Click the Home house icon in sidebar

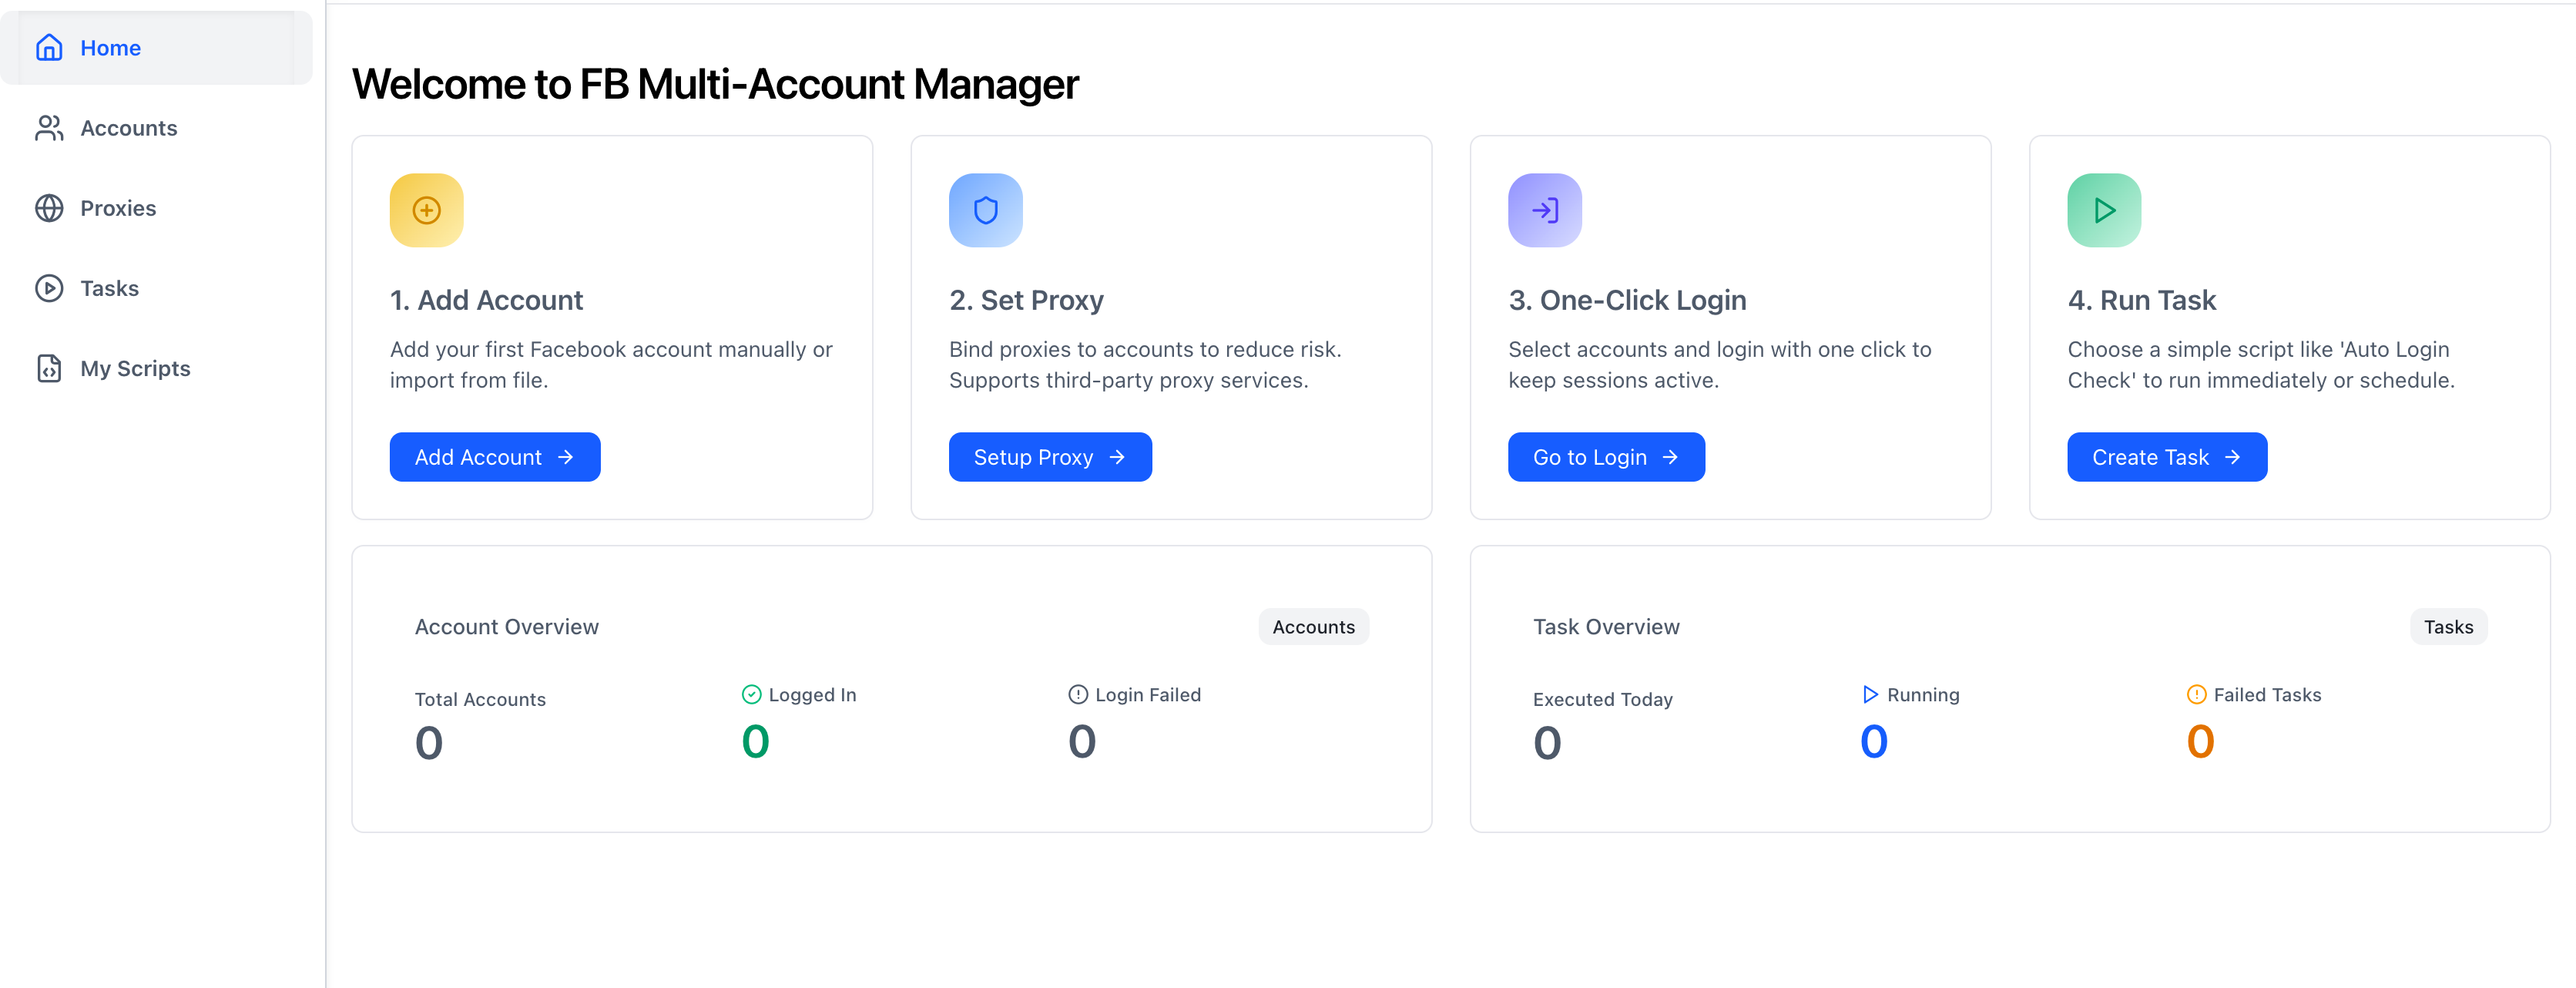[x=49, y=48]
